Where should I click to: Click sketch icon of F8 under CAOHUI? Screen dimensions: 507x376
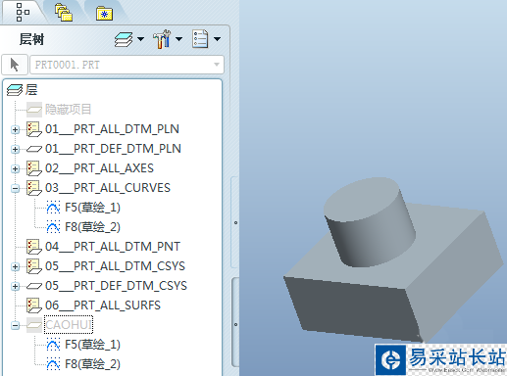click(x=53, y=364)
